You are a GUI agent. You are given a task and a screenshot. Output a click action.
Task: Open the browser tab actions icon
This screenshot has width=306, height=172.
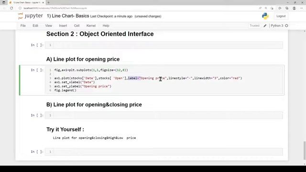4,2
